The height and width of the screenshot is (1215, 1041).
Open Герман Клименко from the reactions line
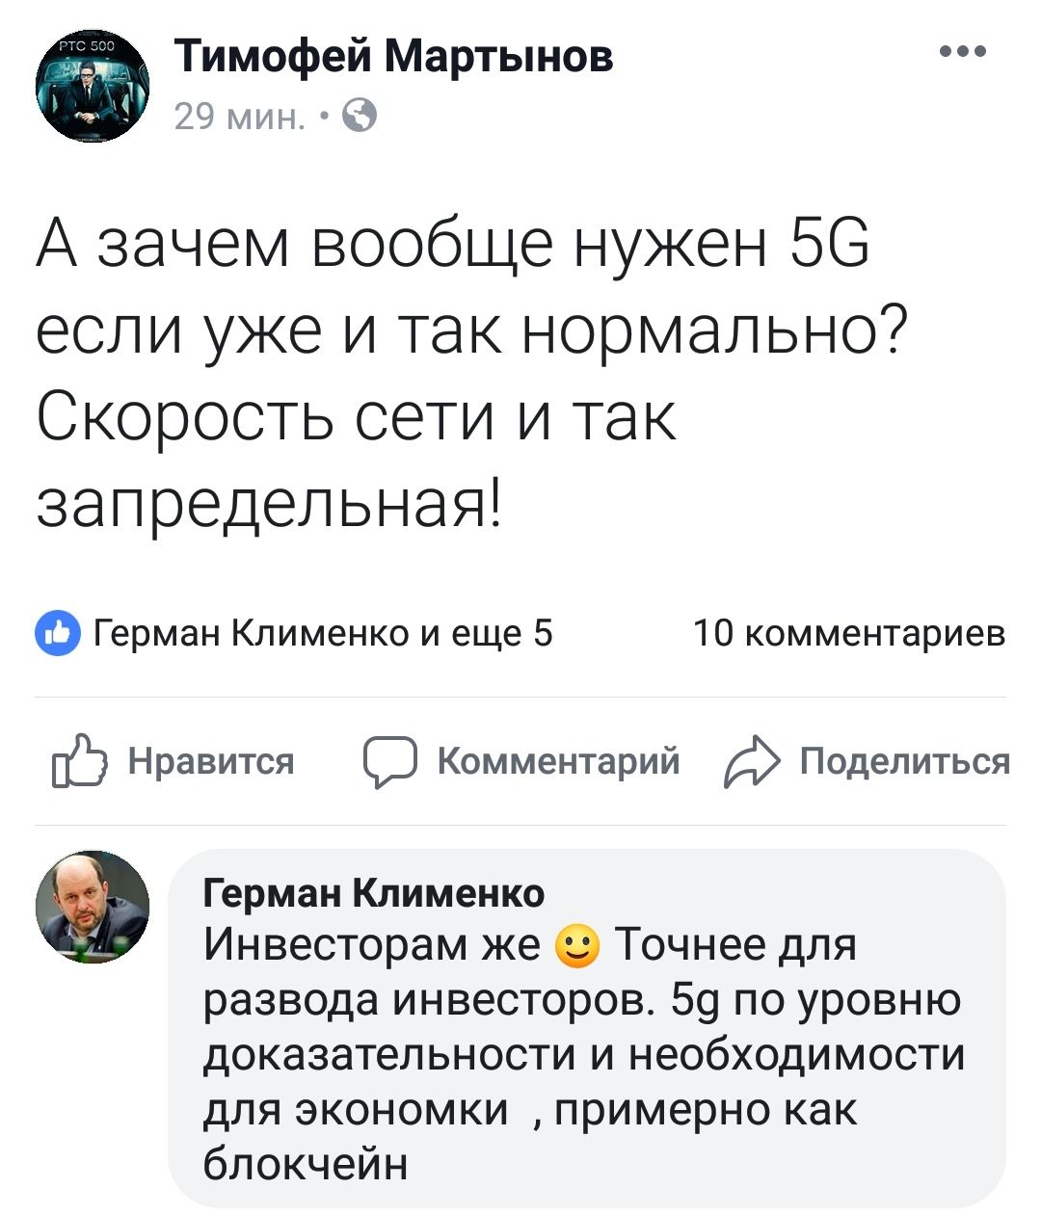(253, 633)
